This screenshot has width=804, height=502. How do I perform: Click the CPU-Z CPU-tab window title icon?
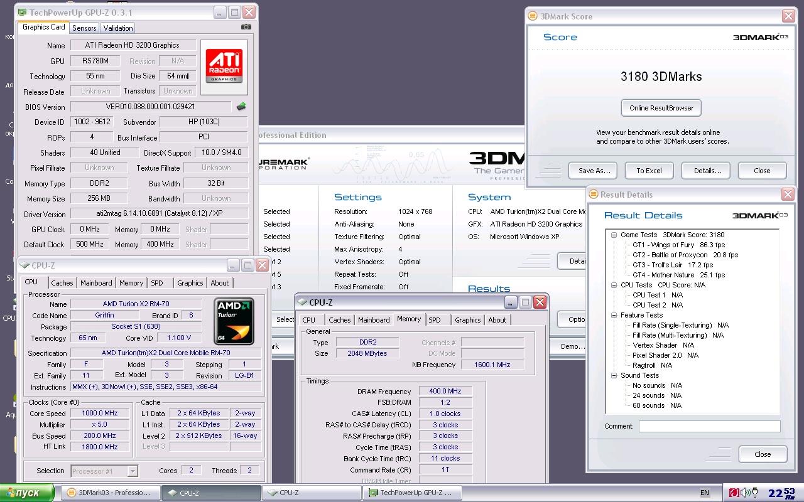point(25,265)
